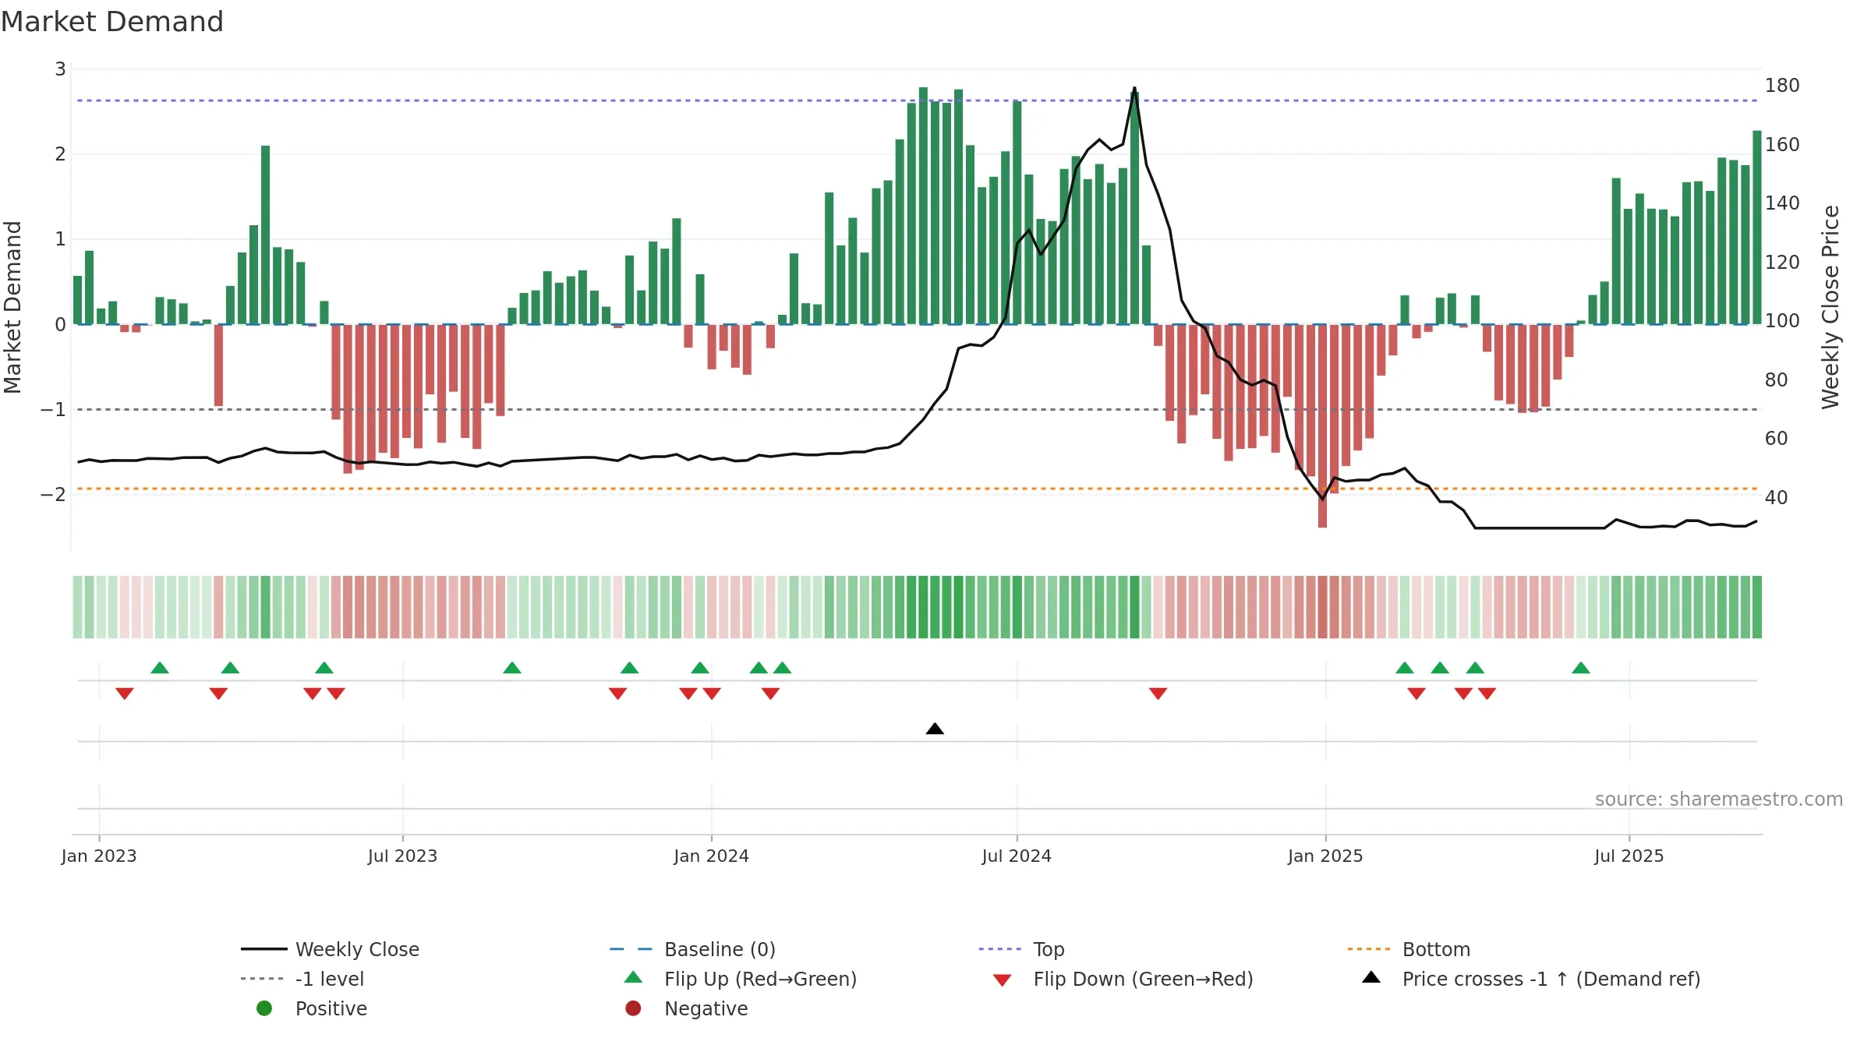The image size is (1871, 1052).
Task: Click the −2 demand axis tick label
Action: 53,494
